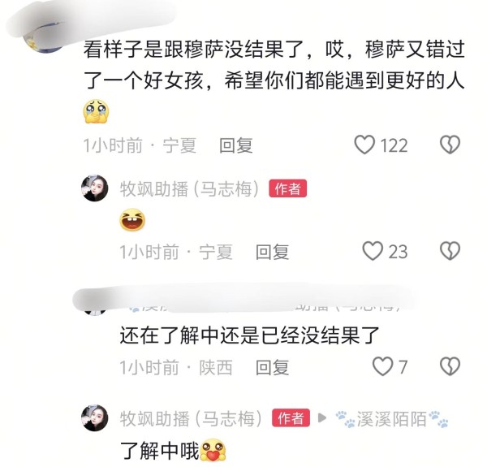Screen dimensions: 487x467
Task: Reply to the top comment from 宁夏
Action: click(236, 145)
